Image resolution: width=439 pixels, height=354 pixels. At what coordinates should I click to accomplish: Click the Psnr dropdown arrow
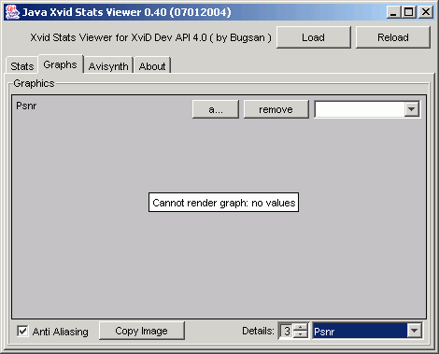415,331
